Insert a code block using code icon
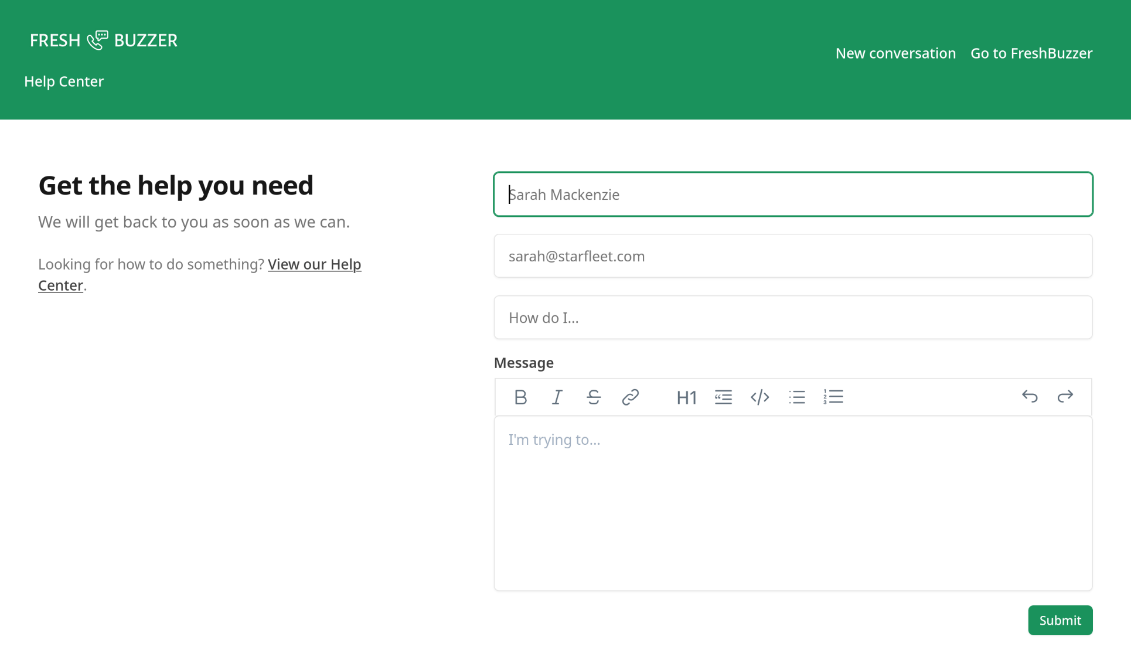1131x654 pixels. point(759,397)
